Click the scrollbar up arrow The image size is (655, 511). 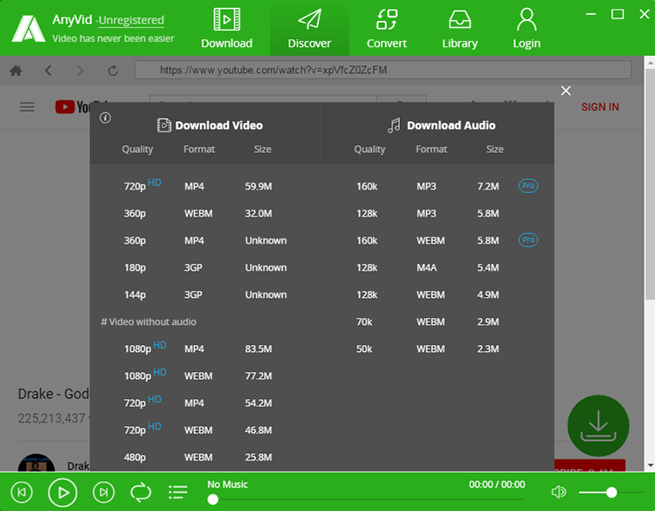pyautogui.click(x=650, y=62)
